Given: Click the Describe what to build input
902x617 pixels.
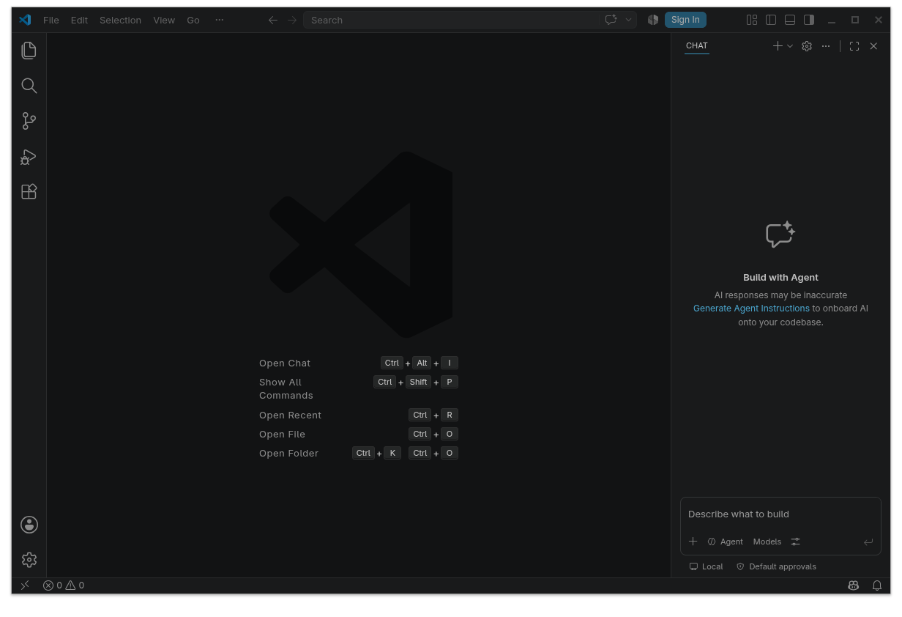Looking at the screenshot, I should pyautogui.click(x=780, y=514).
